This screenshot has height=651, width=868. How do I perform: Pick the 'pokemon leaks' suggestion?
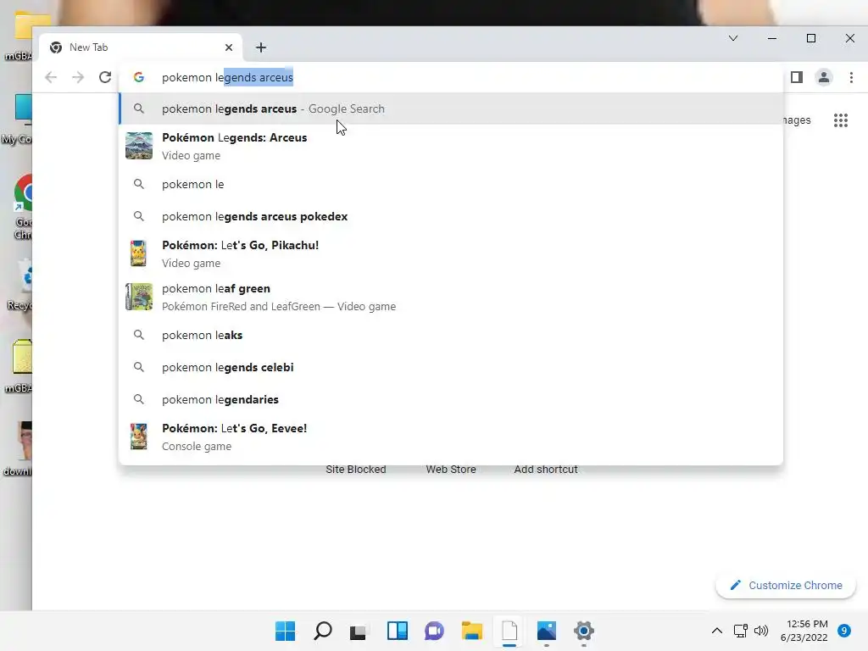pos(451,335)
